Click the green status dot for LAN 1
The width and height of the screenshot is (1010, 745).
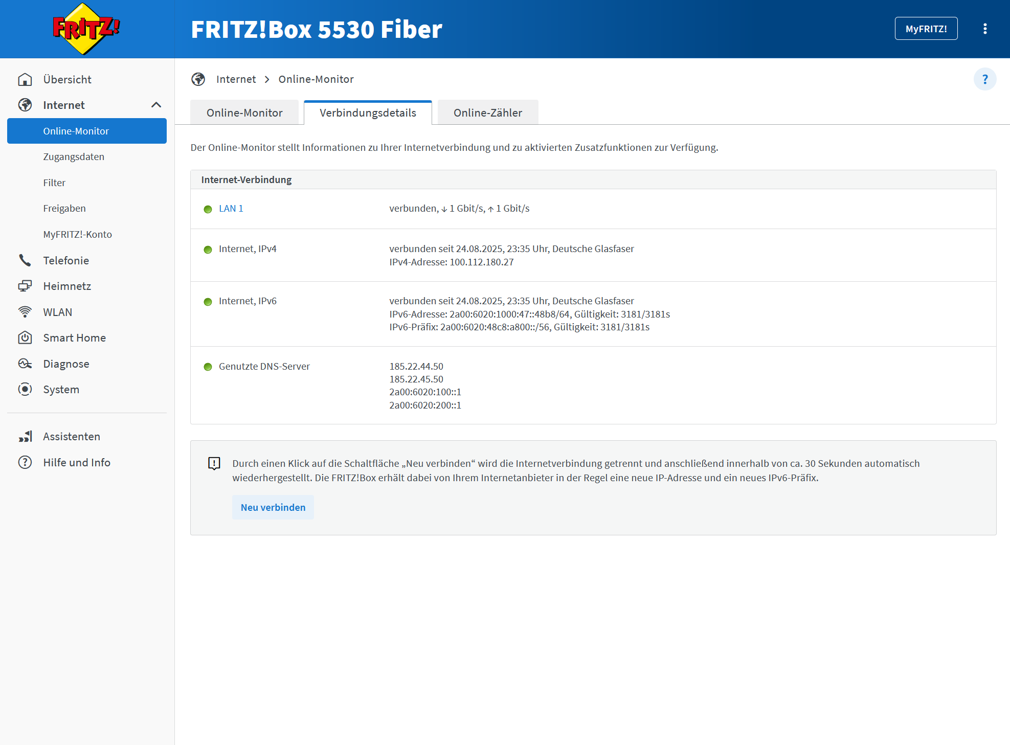[x=208, y=209]
